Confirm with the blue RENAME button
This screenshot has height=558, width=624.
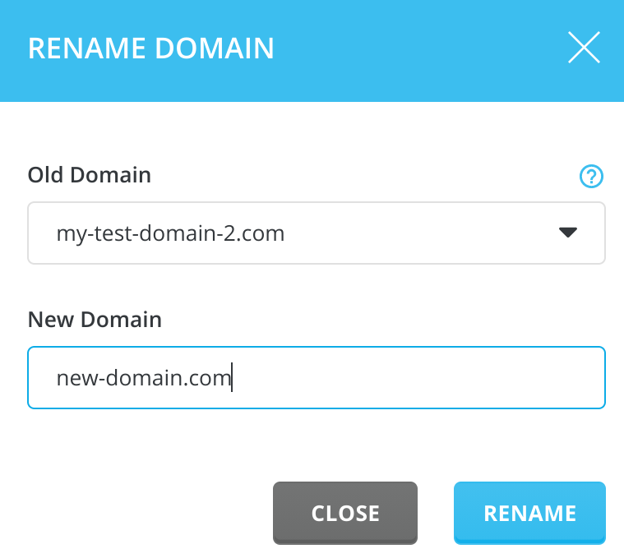pyautogui.click(x=529, y=513)
